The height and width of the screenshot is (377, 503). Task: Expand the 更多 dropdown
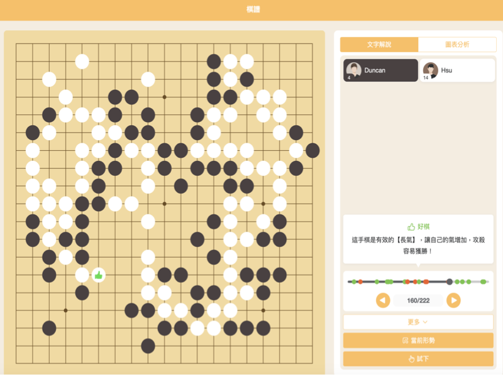[x=418, y=322]
